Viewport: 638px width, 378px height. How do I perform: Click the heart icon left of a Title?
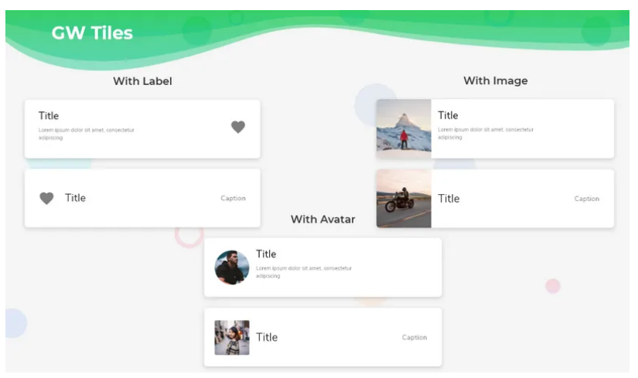[x=46, y=198]
